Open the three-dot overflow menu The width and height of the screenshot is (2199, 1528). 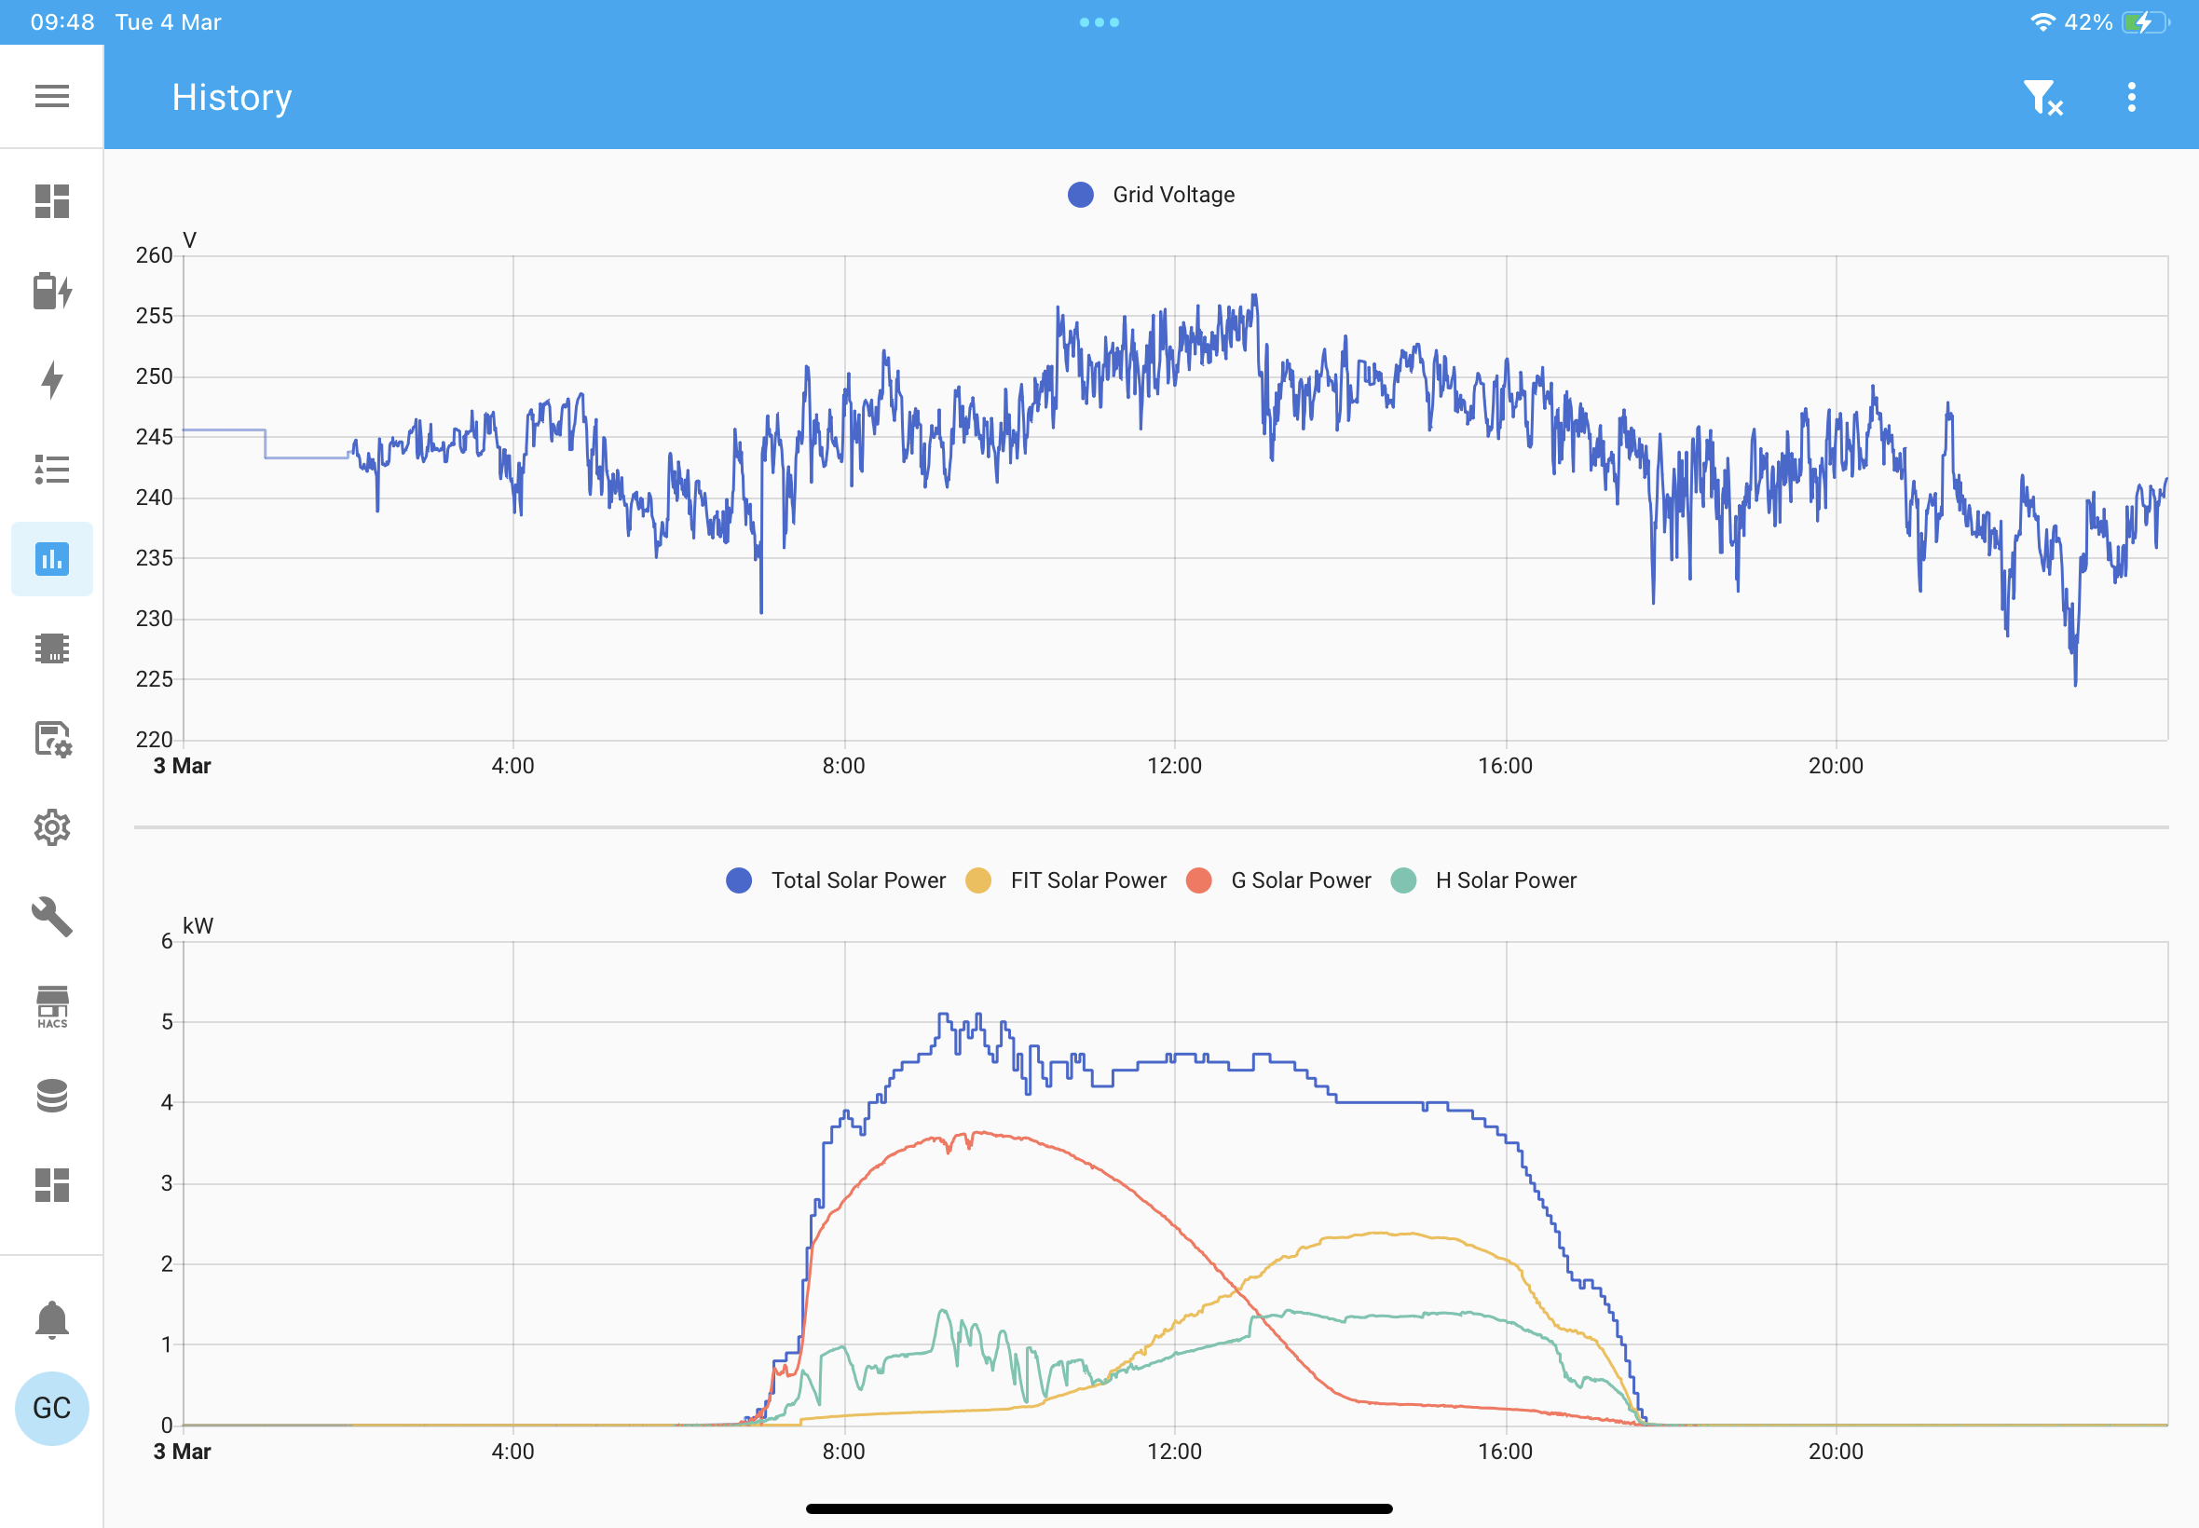pos(2132,98)
